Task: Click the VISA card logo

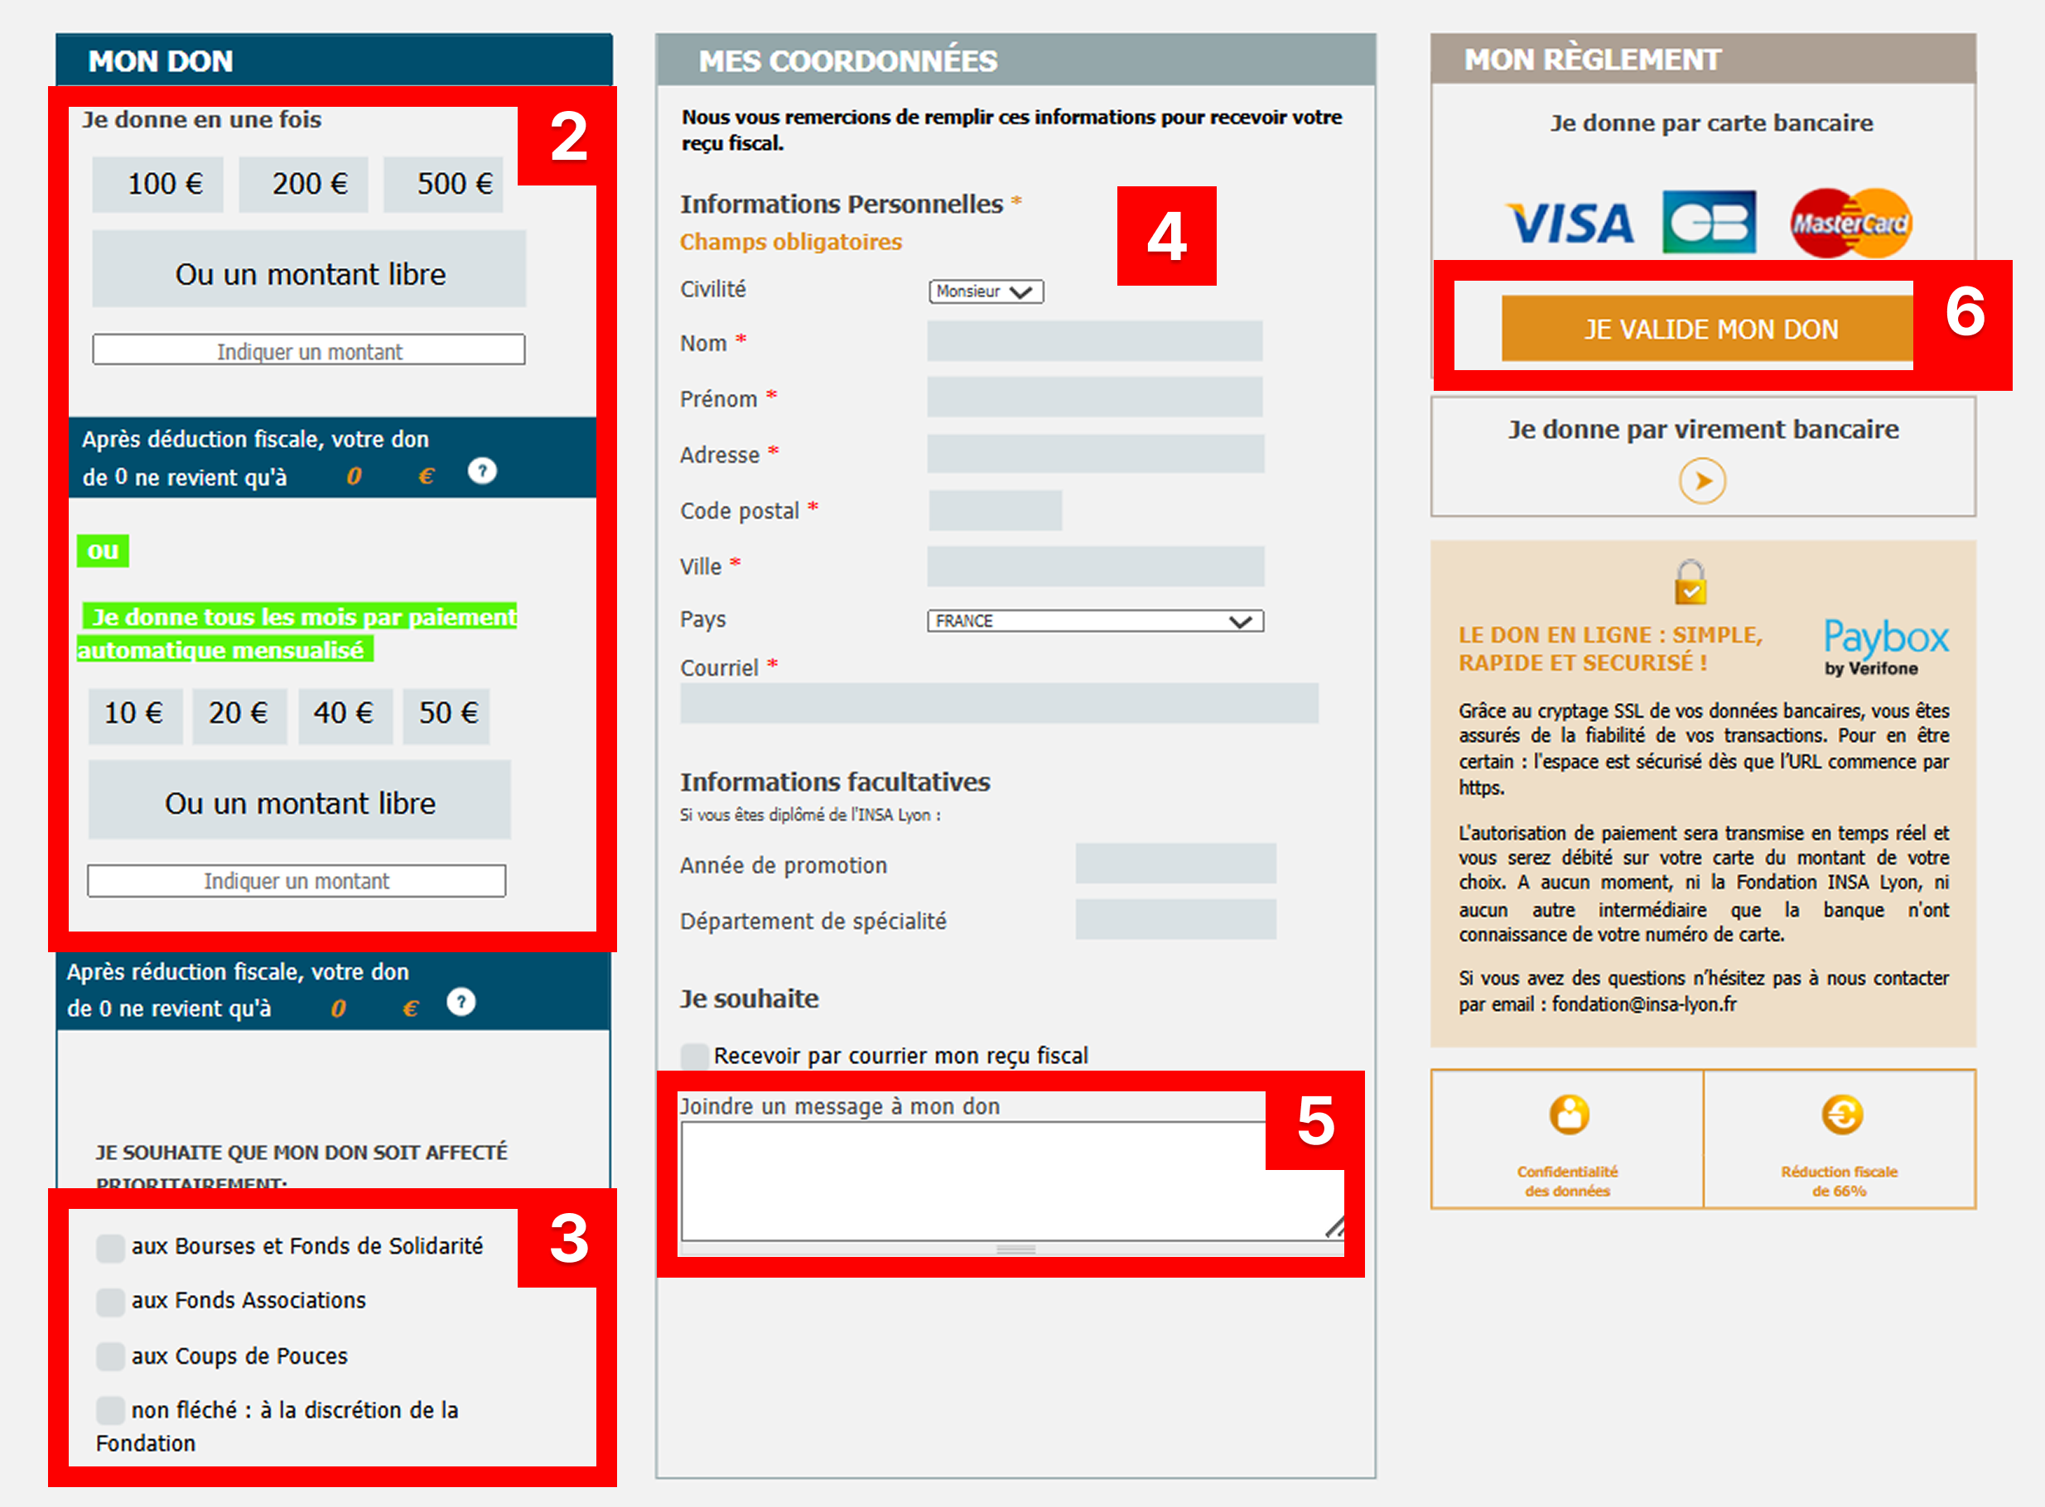Action: coord(1570,224)
